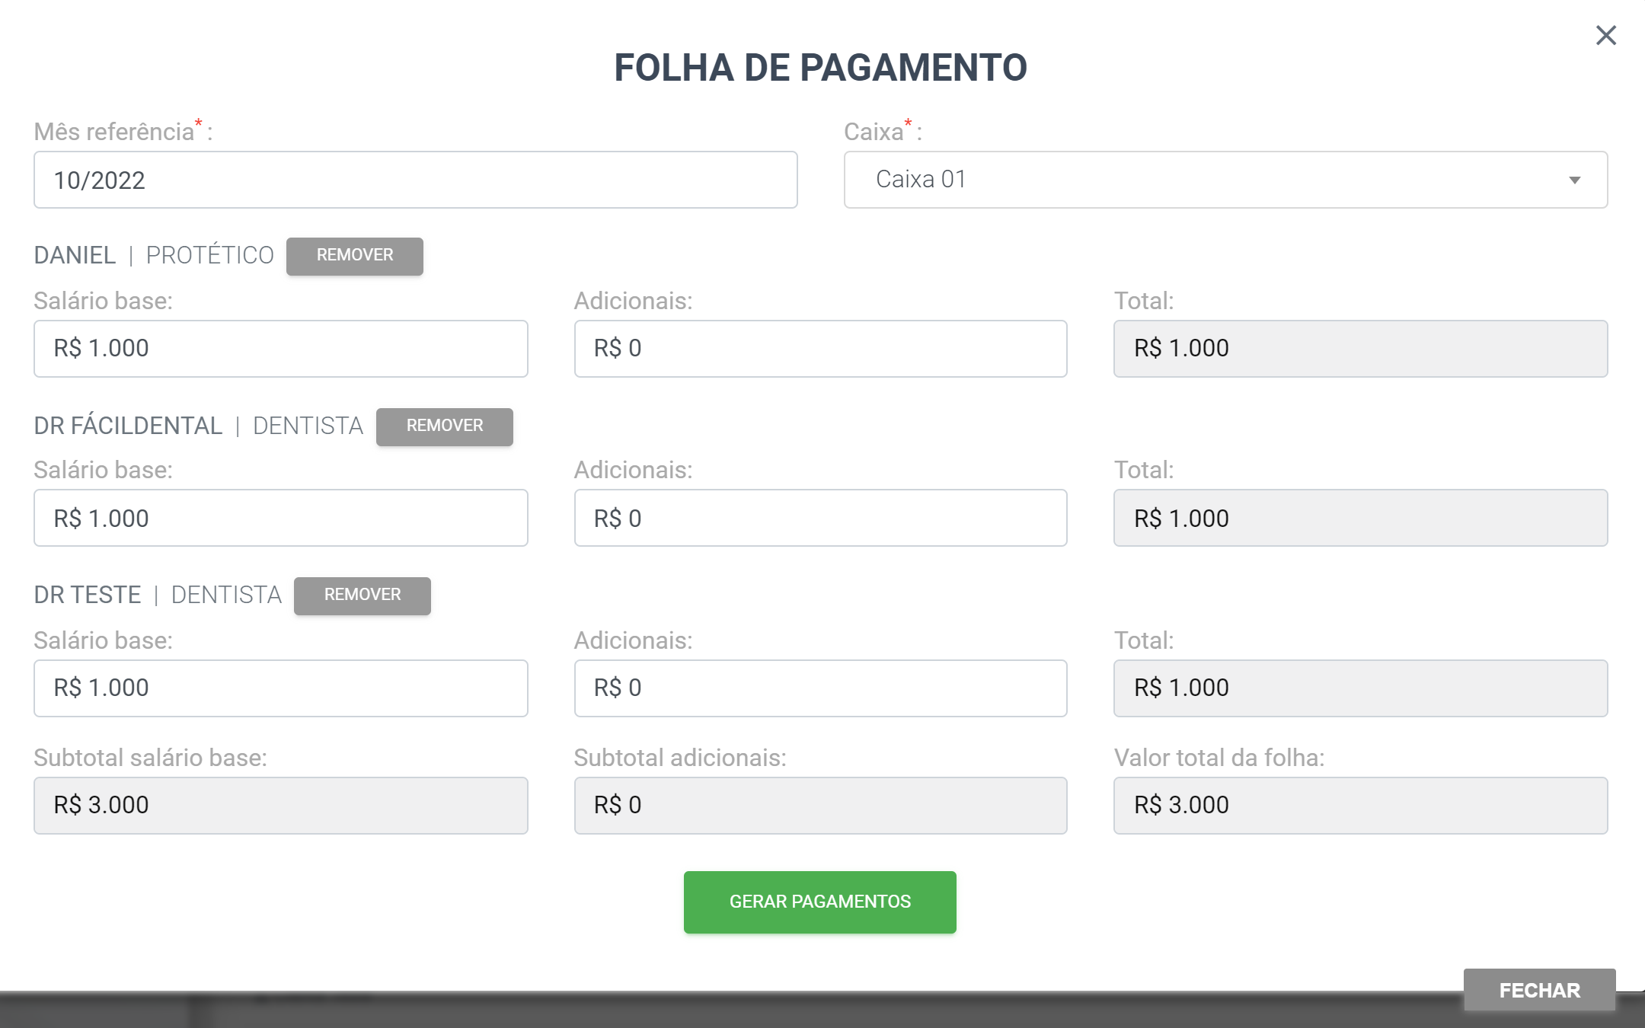
Task: Click the Subtotal adicionais field
Action: [x=820, y=806]
